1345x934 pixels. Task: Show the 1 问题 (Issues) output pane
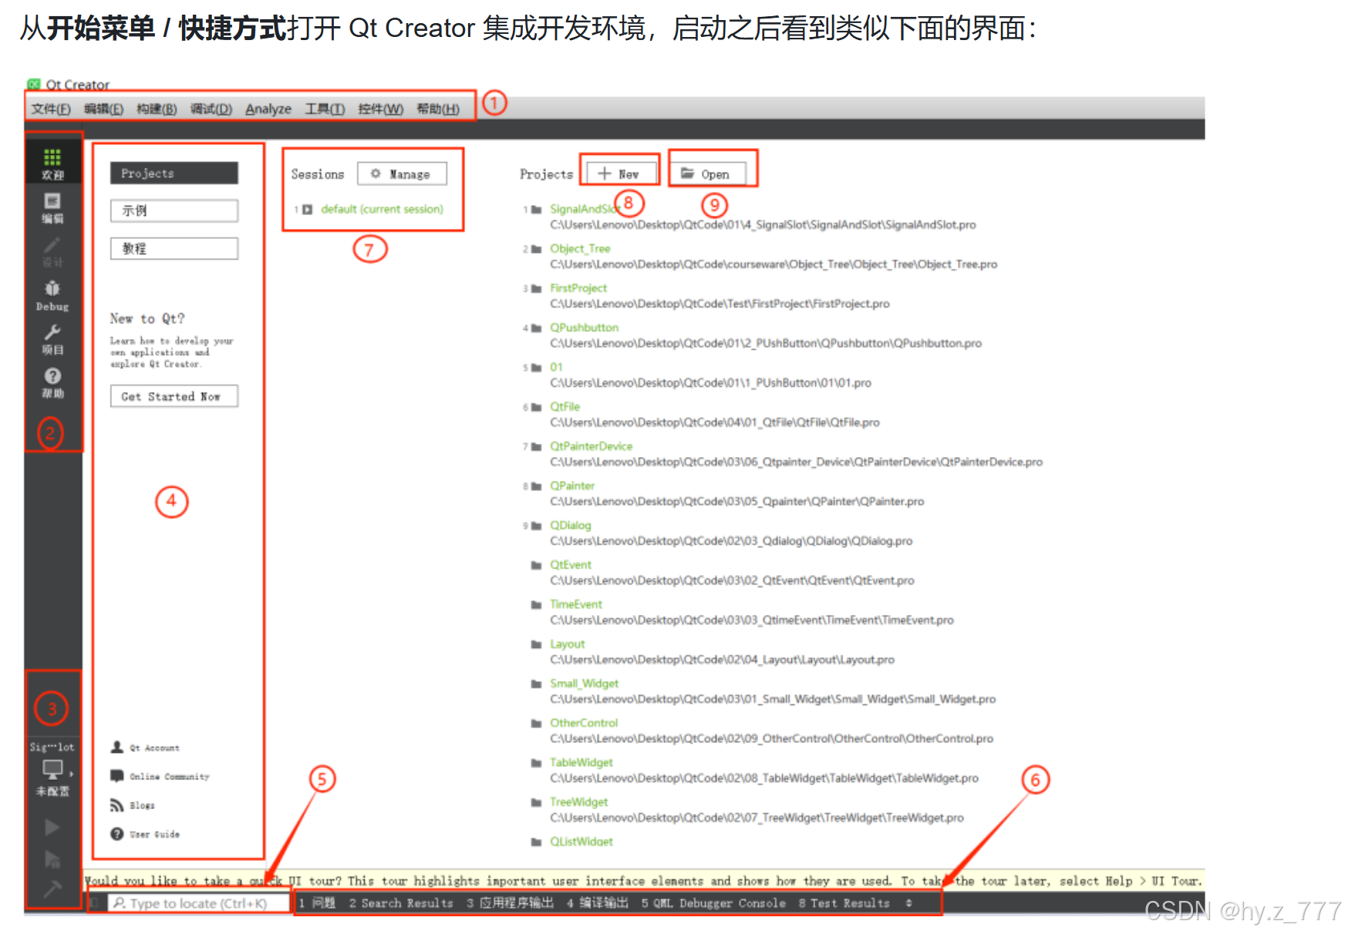point(317,903)
